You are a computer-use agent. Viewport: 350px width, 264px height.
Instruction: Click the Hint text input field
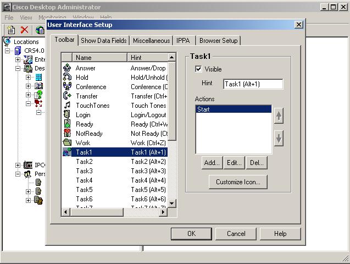tap(253, 84)
